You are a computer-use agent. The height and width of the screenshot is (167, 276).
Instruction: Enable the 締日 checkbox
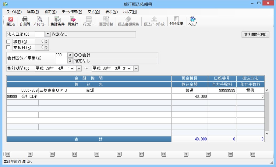click(9, 42)
